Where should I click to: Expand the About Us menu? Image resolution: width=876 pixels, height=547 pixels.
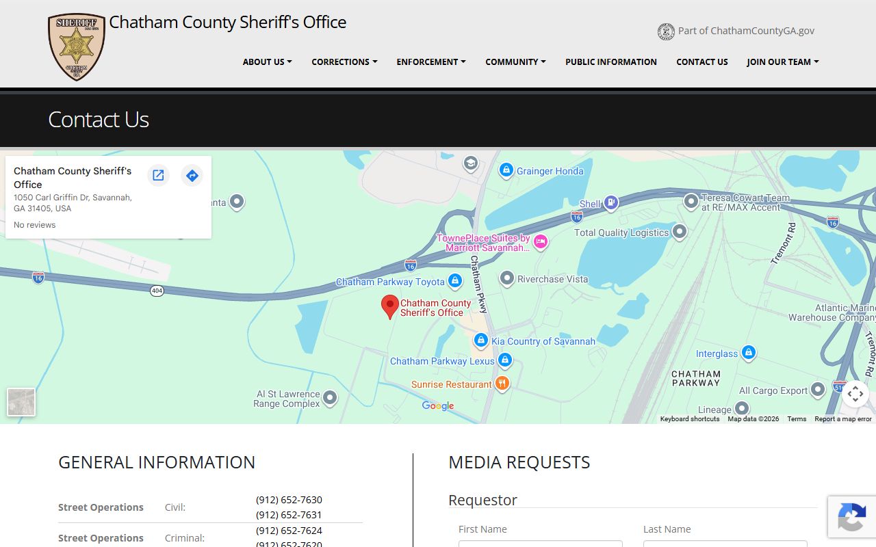pyautogui.click(x=268, y=62)
